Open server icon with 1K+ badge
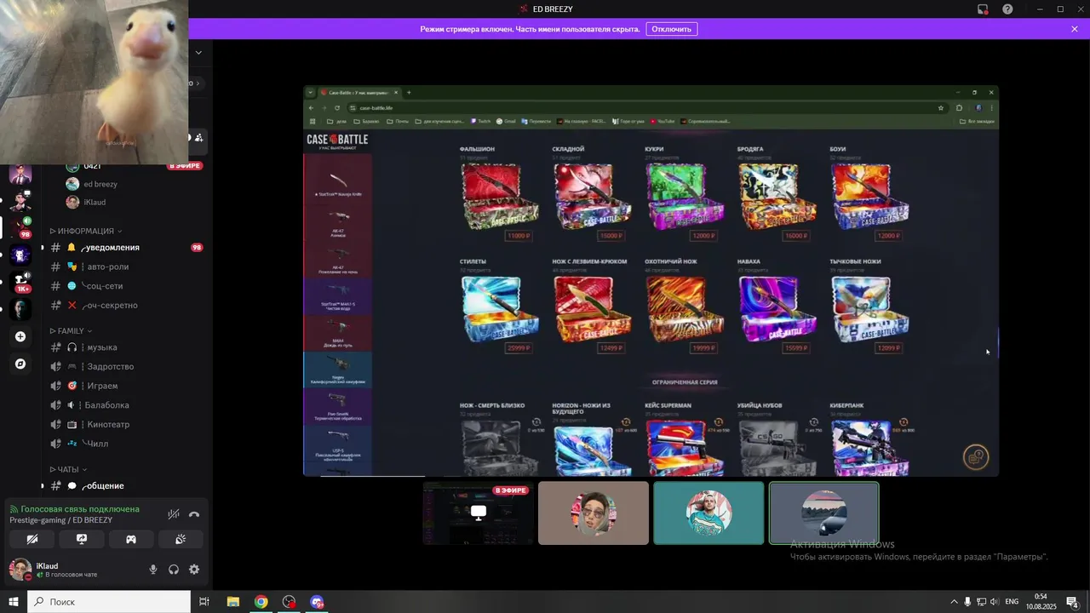Image resolution: width=1090 pixels, height=613 pixels. pos(20,282)
